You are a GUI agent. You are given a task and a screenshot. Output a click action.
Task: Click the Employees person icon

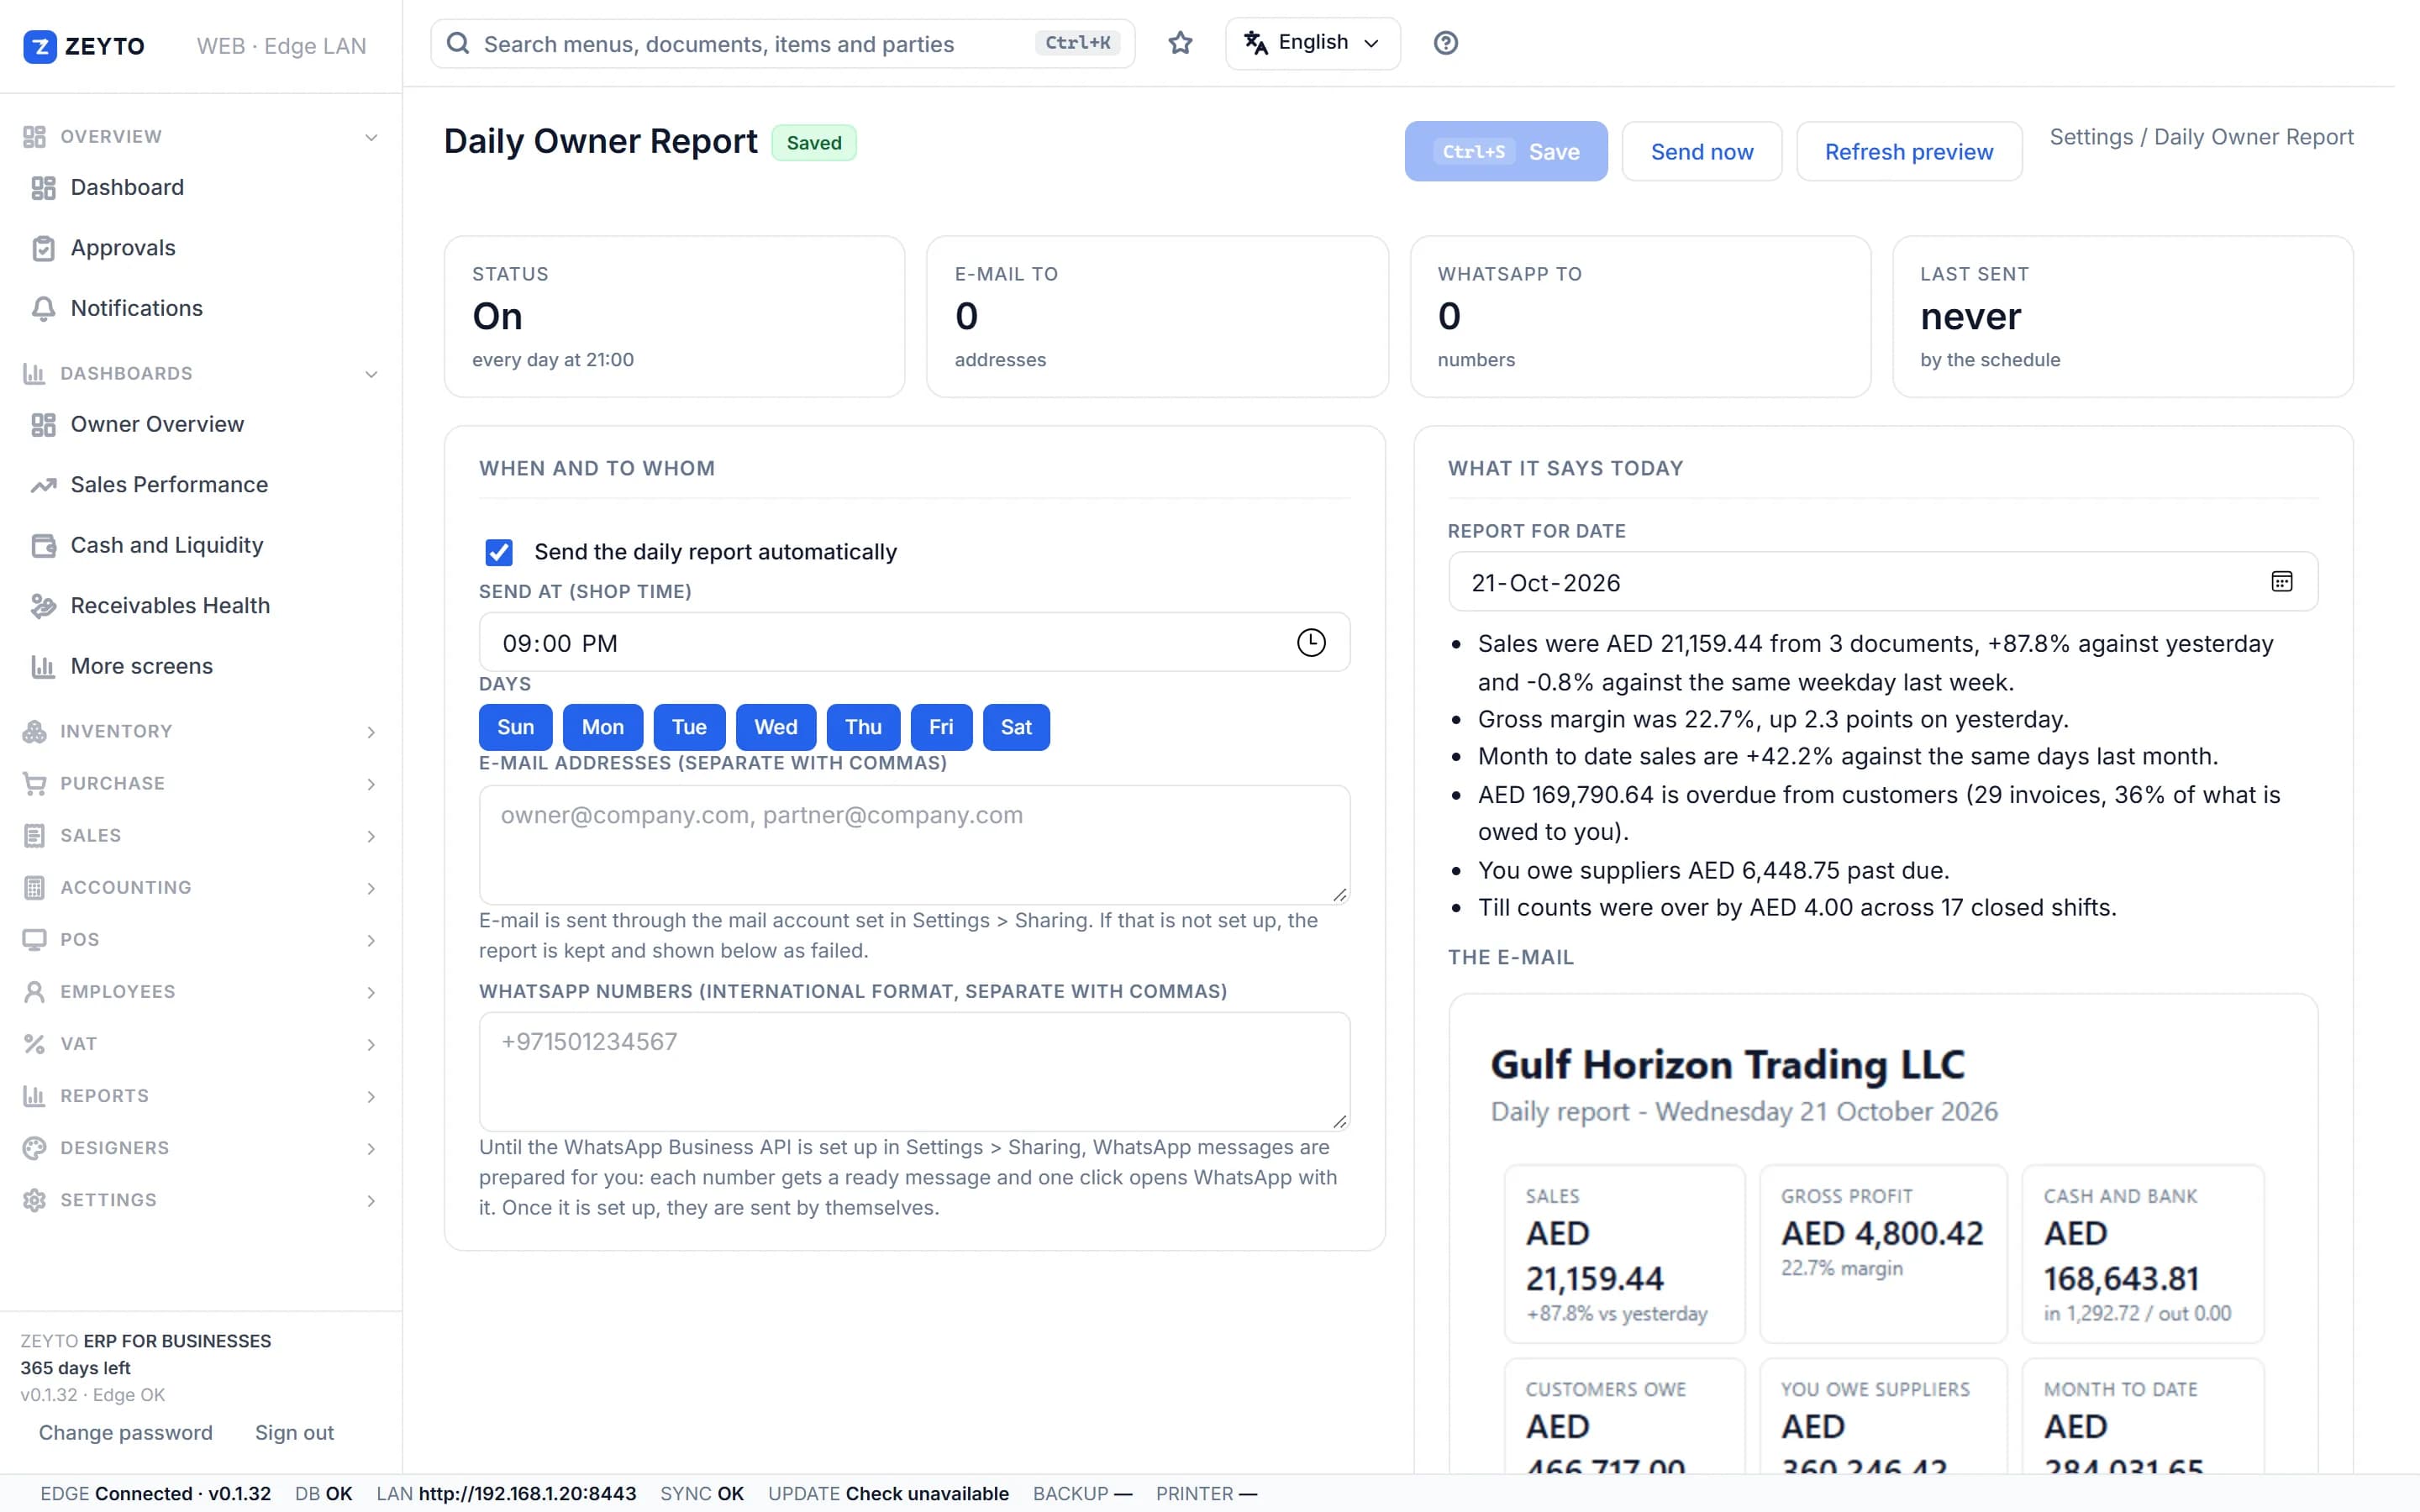34,992
